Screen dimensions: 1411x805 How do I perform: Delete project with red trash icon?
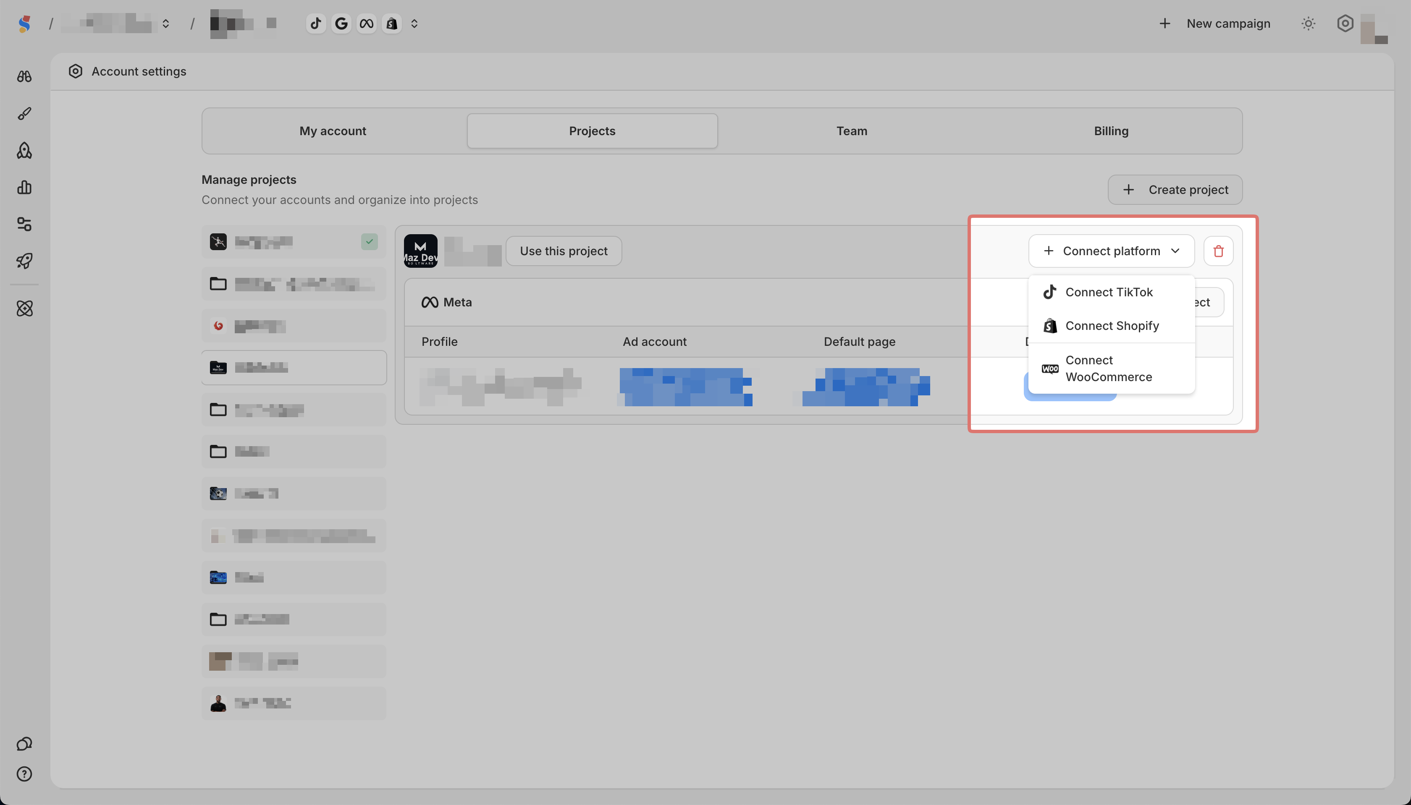[1218, 251]
